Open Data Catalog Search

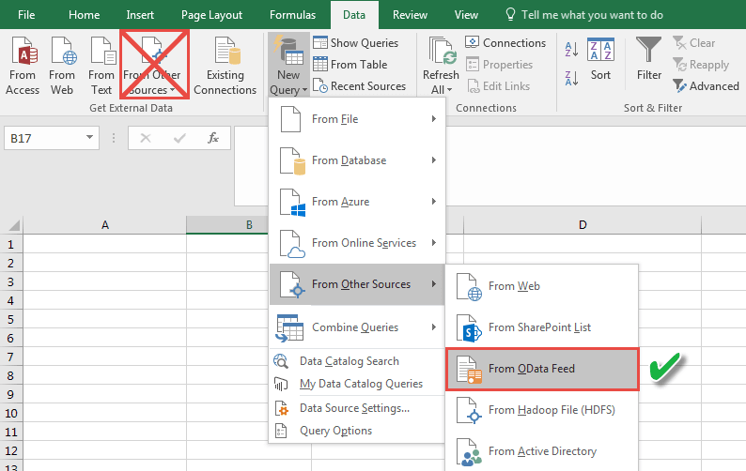[357, 361]
